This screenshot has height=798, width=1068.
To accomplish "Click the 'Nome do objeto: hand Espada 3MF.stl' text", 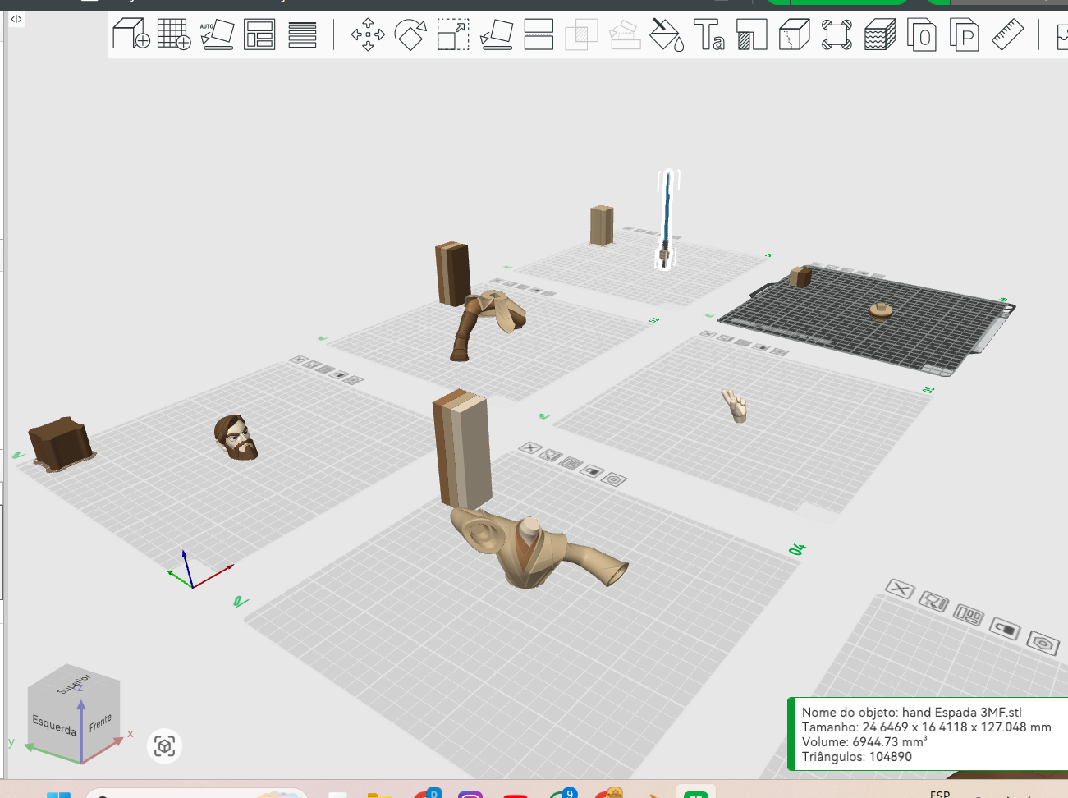I will (x=911, y=713).
